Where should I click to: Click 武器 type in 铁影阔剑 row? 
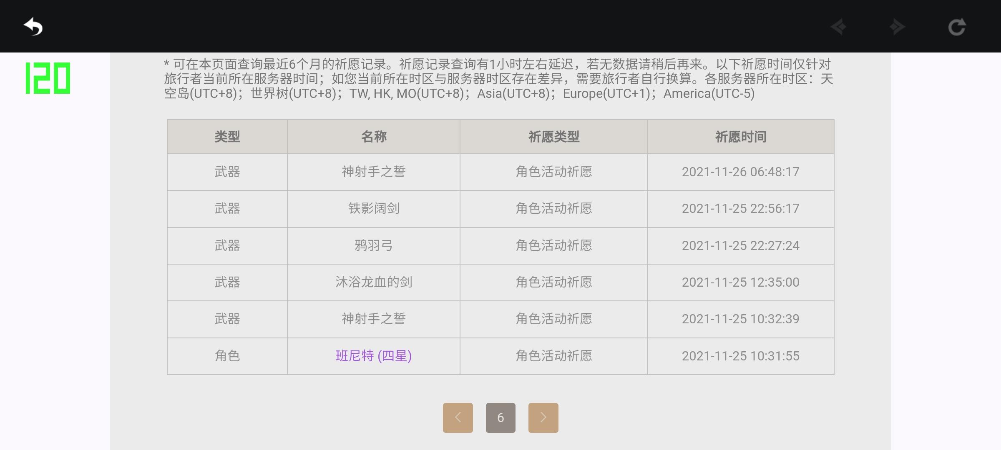coord(227,208)
